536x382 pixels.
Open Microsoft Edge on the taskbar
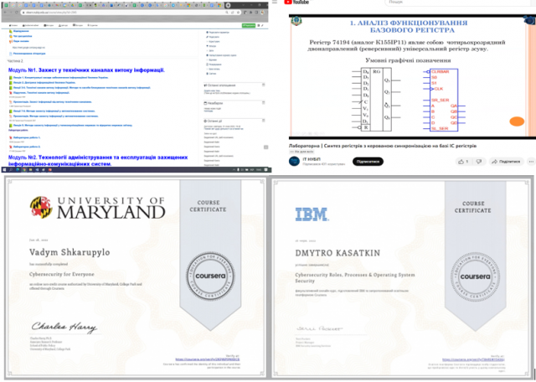click(18, 169)
